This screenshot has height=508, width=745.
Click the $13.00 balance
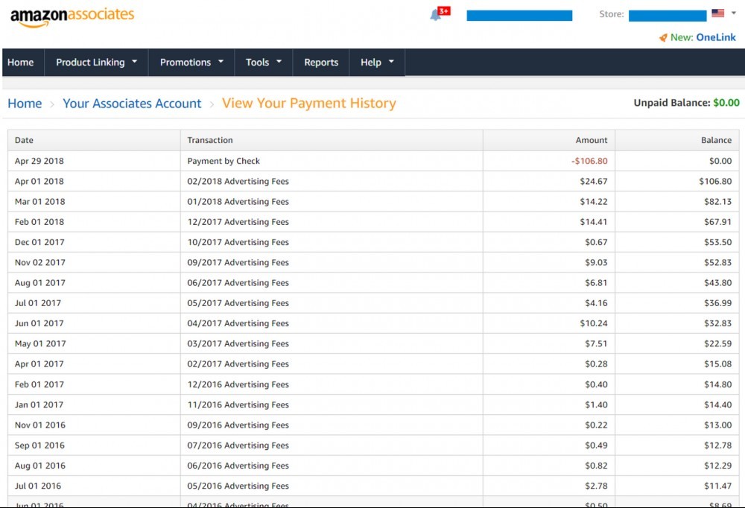(x=718, y=425)
